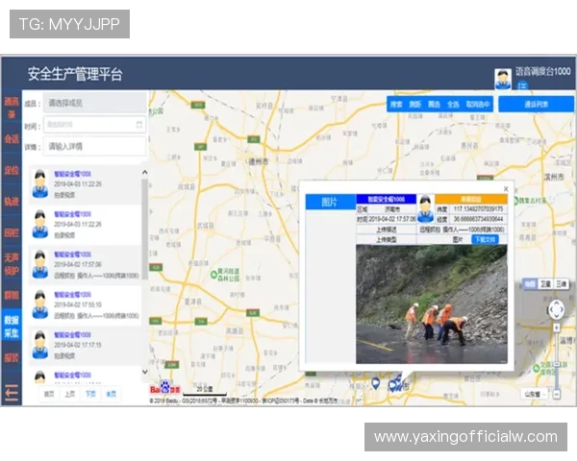577x461 pixels.
Task: Open the 通讯录 contacts sidebar tab
Action: pyautogui.click(x=12, y=108)
